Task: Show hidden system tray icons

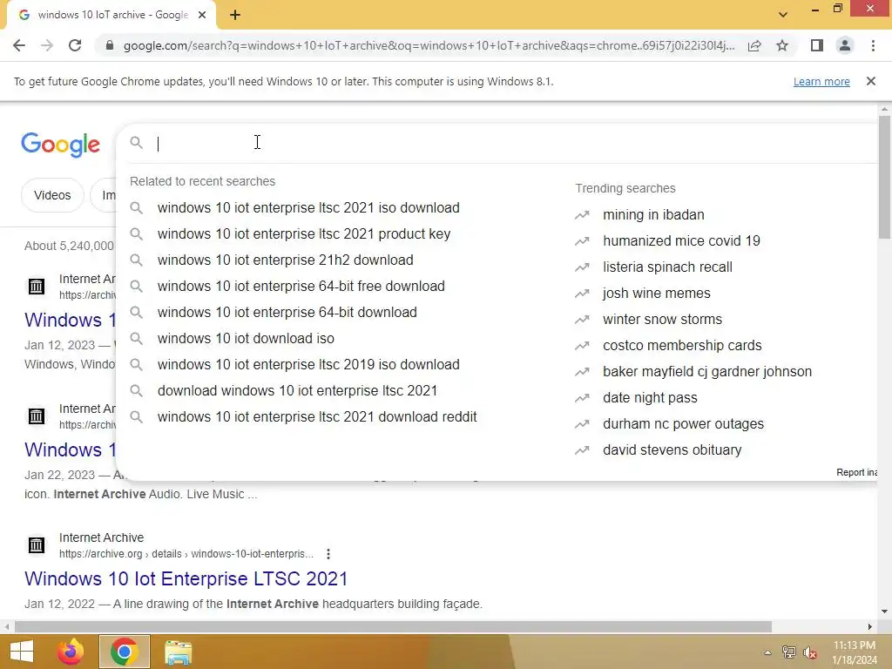Action: [x=767, y=652]
